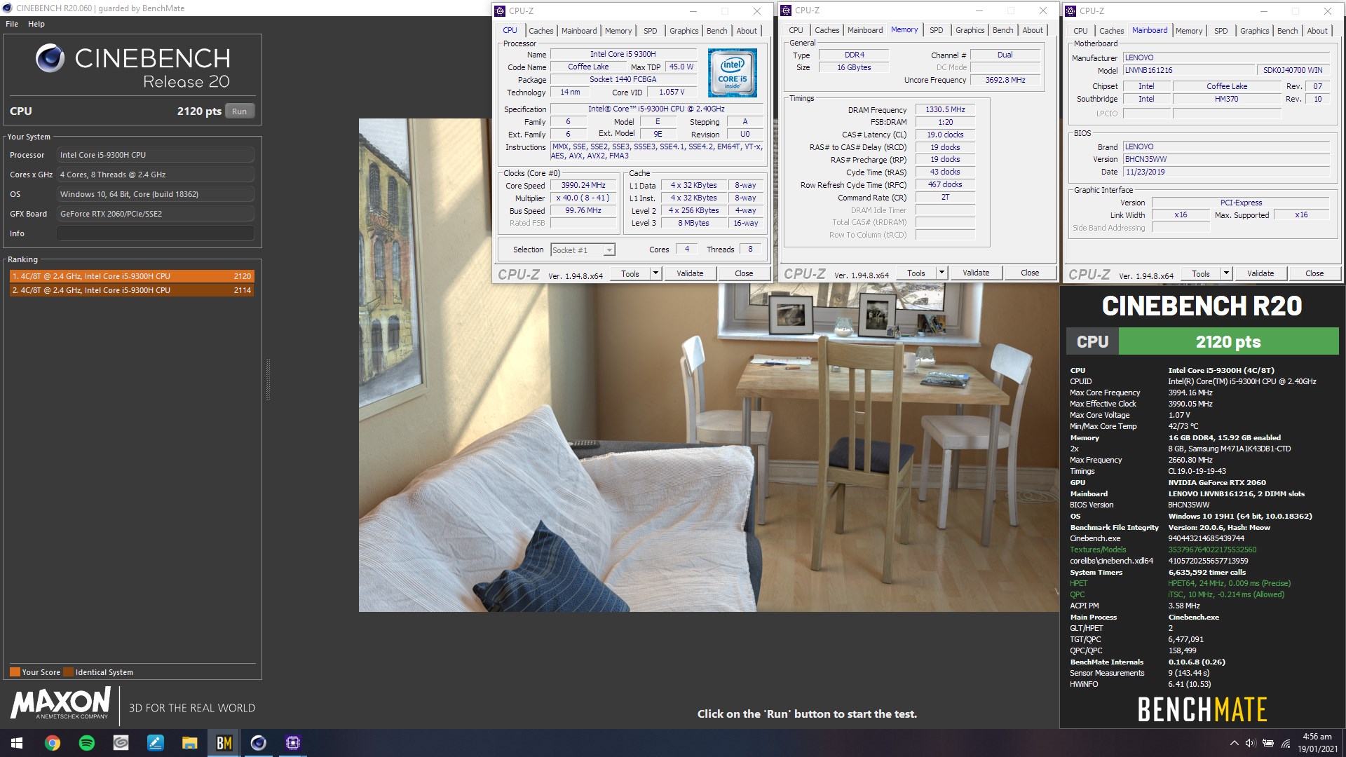Expand Tools dropdown arrow in second CPU-Z window
This screenshot has height=757, width=1346.
click(x=942, y=273)
